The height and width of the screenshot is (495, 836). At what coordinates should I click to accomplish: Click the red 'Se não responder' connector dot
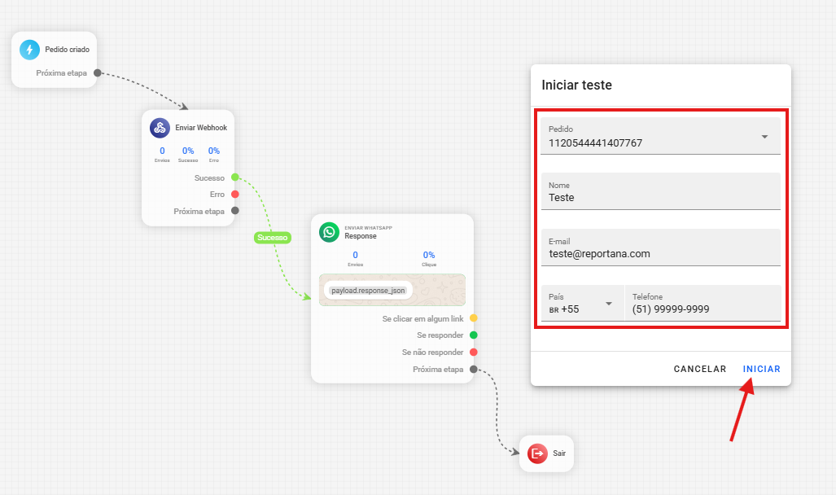(x=473, y=353)
